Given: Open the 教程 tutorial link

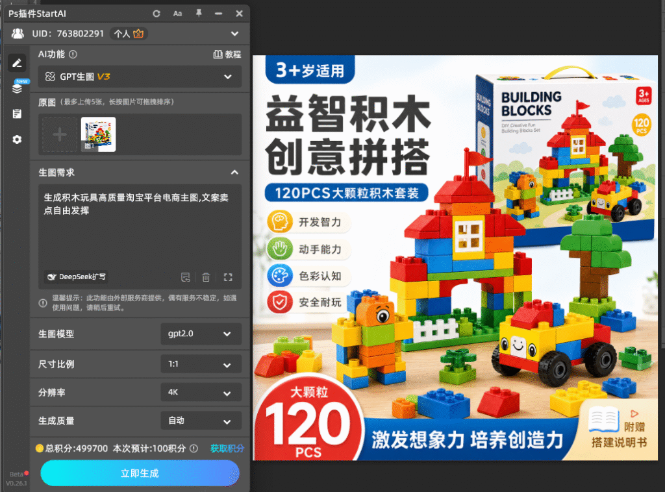Looking at the screenshot, I should (x=227, y=55).
